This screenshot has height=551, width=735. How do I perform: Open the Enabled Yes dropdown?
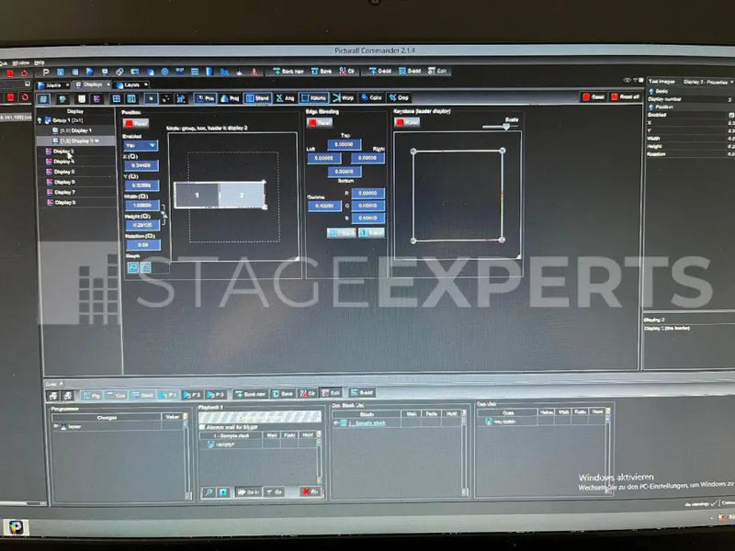point(141,145)
